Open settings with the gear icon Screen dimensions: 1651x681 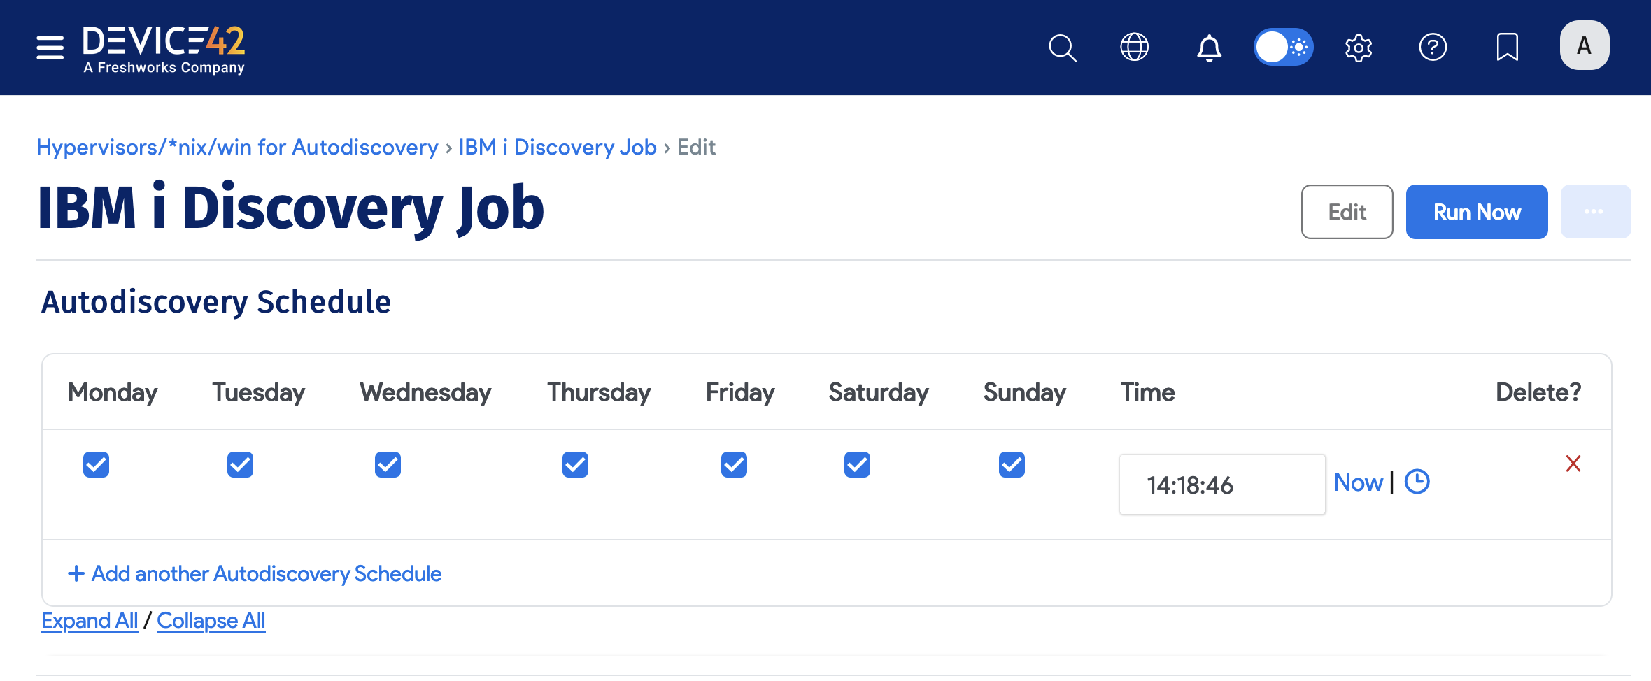tap(1358, 47)
